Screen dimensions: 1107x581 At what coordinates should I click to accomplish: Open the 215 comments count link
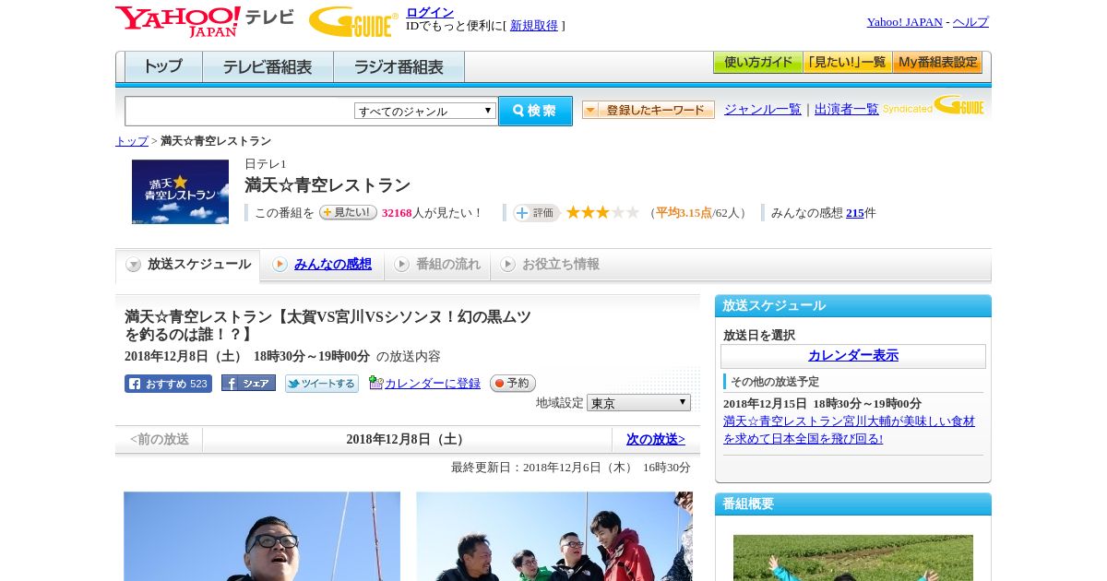pyautogui.click(x=855, y=213)
